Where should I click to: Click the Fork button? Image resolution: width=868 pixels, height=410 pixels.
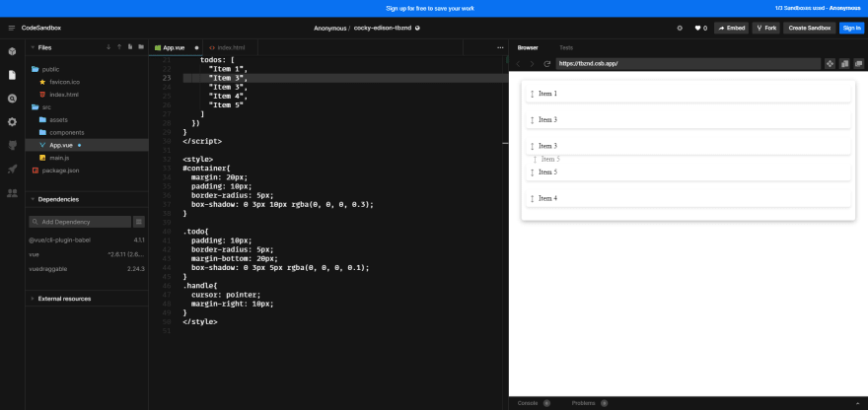(766, 28)
